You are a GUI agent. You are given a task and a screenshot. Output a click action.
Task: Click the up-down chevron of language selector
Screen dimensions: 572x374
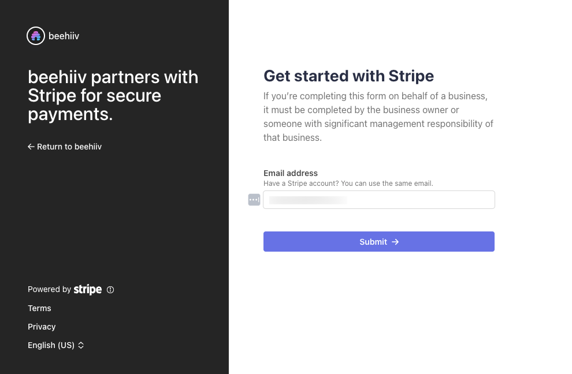(x=81, y=345)
